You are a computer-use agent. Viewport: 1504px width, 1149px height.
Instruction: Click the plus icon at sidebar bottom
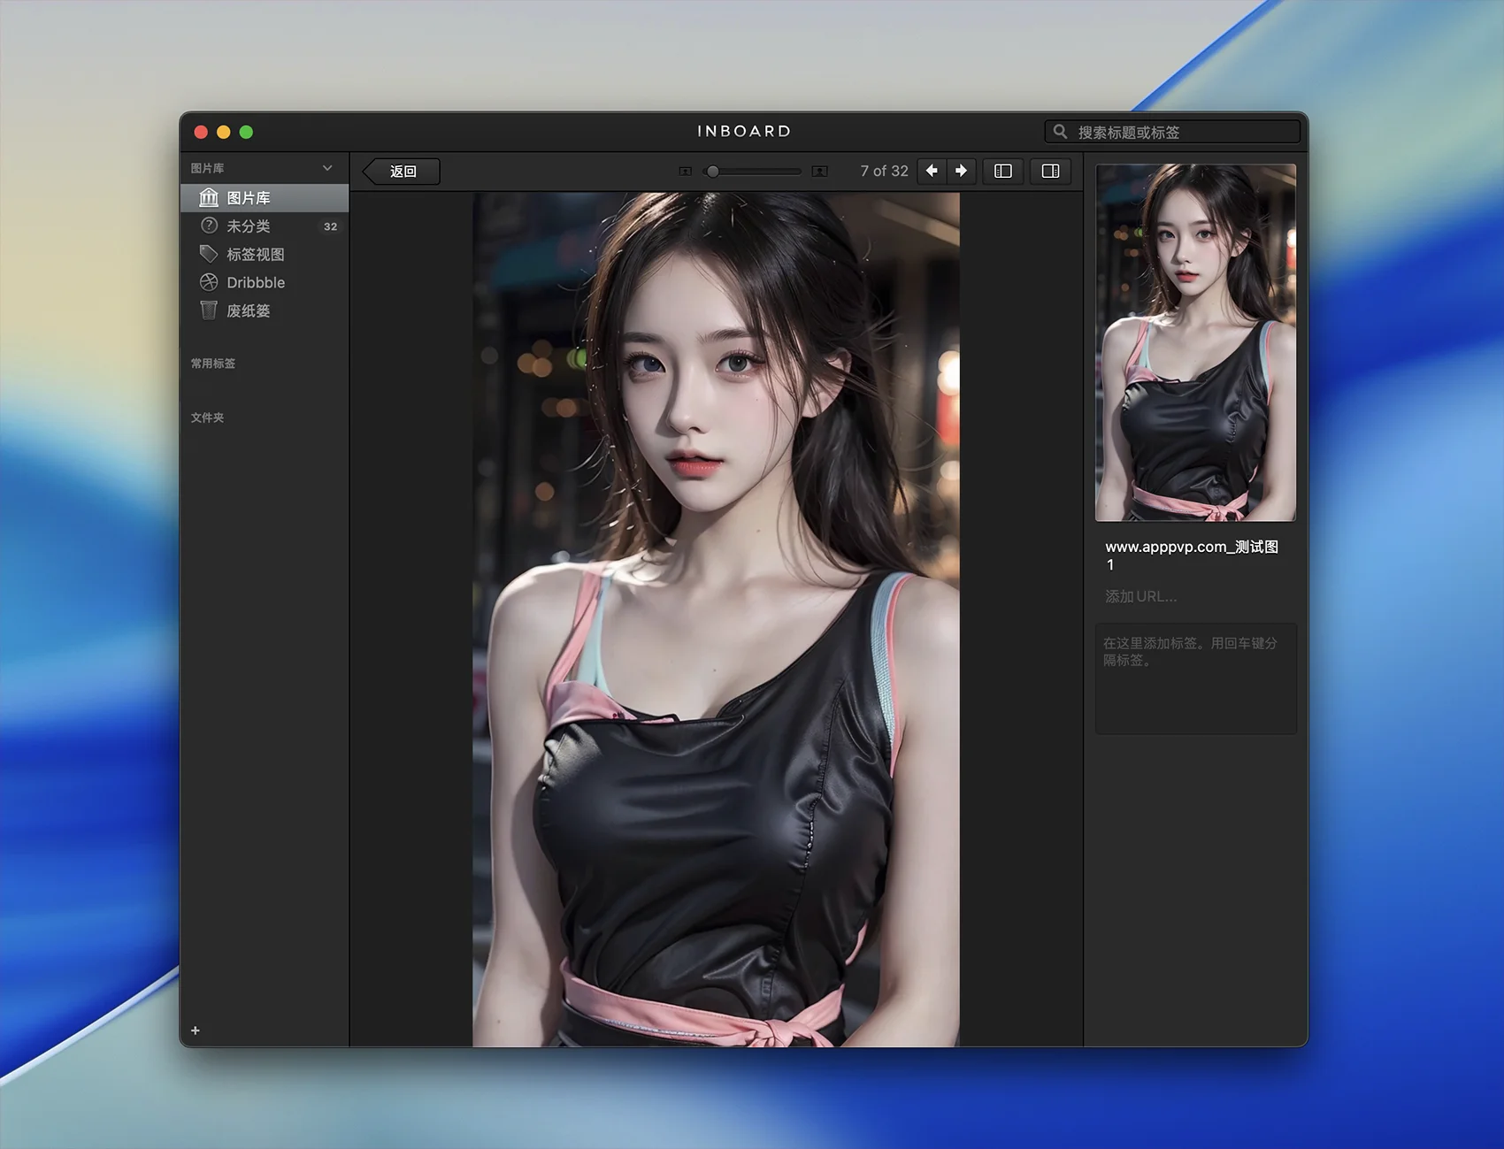[196, 1030]
